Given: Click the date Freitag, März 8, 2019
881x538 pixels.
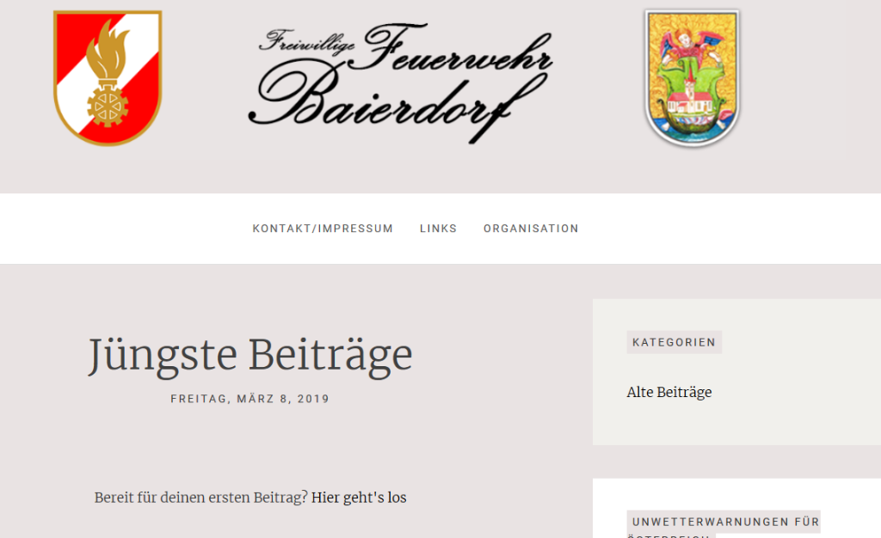Looking at the screenshot, I should click(250, 399).
